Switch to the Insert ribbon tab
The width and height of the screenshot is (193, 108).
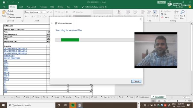pyautogui.click(x=21, y=7)
